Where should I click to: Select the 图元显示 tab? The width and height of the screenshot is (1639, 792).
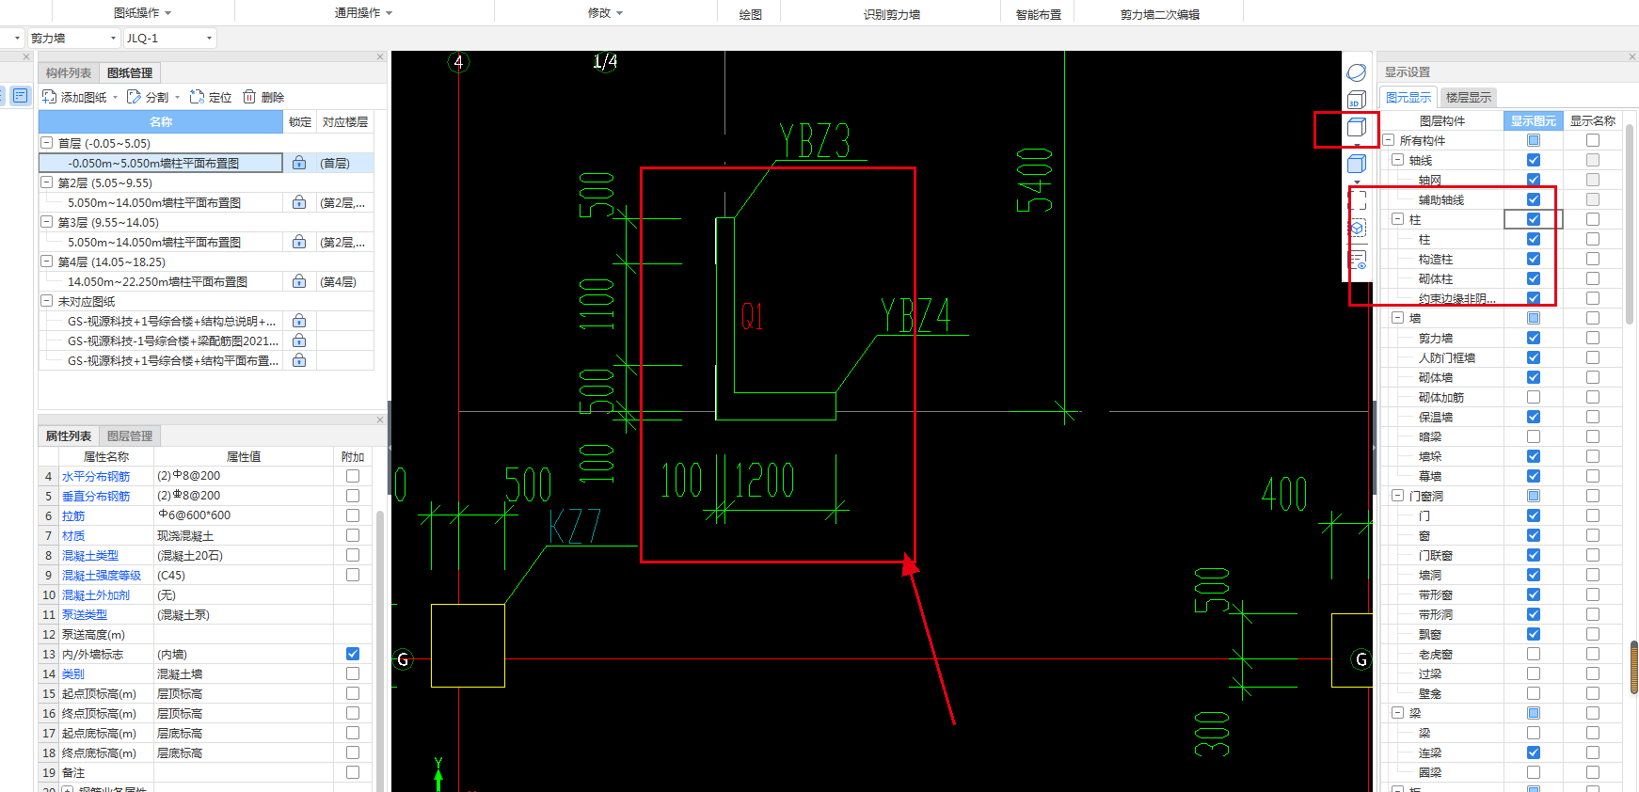pos(1408,97)
